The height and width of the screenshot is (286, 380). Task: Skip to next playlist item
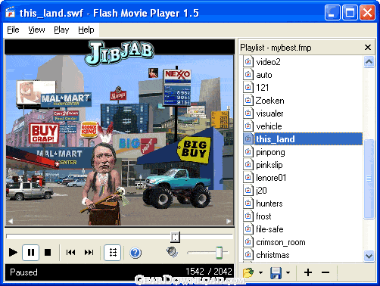(x=89, y=253)
